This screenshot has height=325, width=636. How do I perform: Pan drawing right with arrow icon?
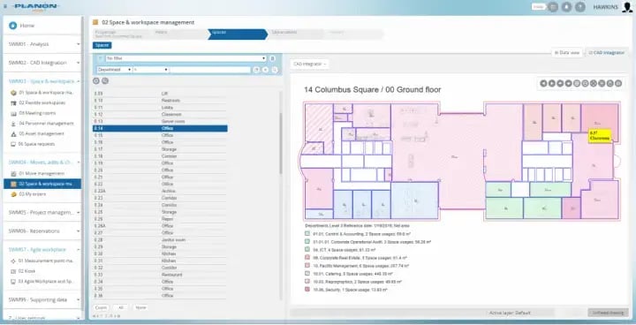[552, 83]
